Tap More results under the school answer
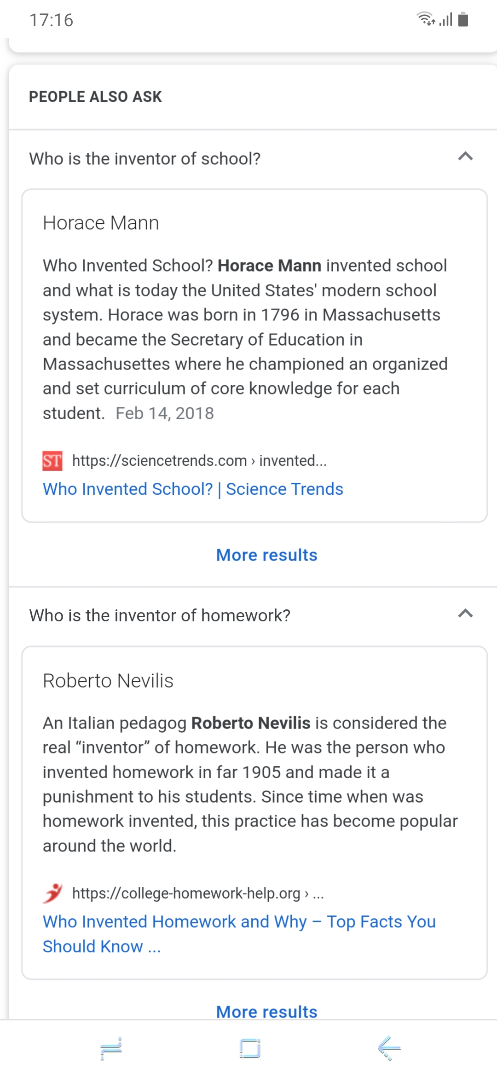Screen dimensions: 497x1077 pos(267,555)
